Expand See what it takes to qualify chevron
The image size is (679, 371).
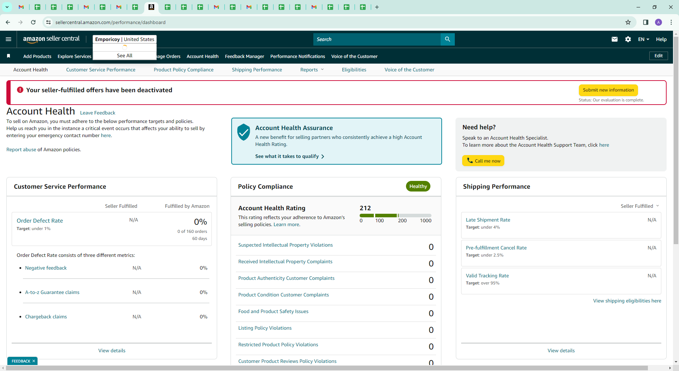[x=323, y=157]
